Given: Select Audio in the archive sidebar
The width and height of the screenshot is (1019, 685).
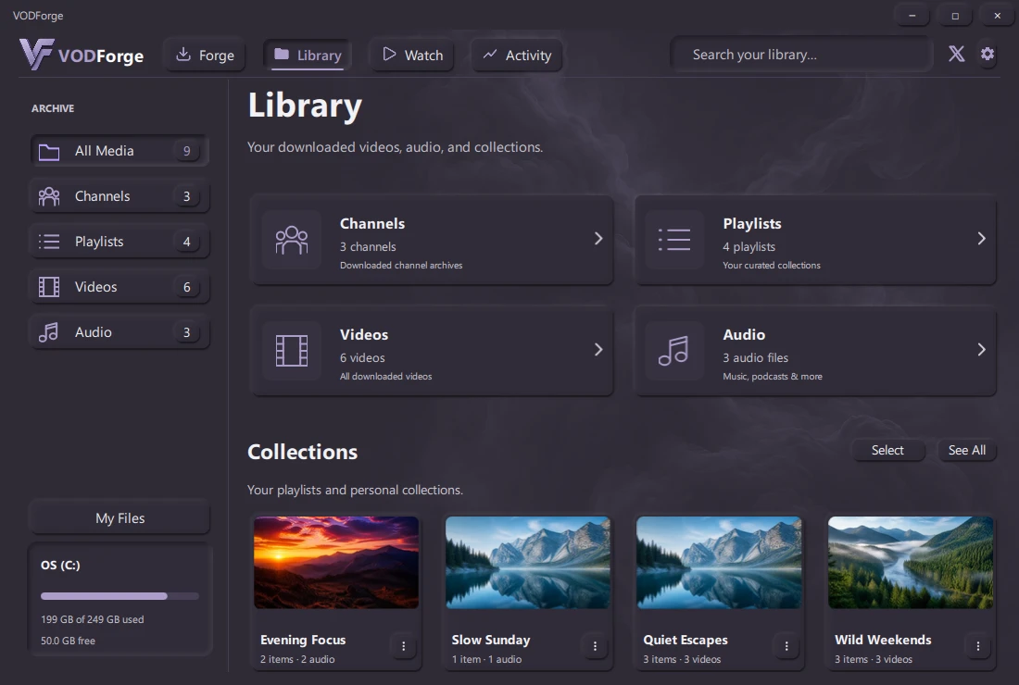Looking at the screenshot, I should pos(120,332).
